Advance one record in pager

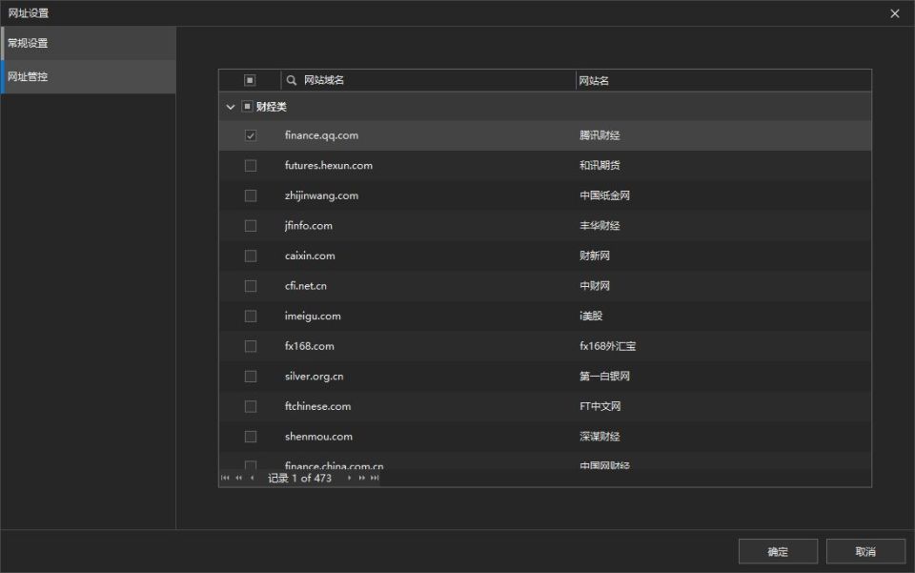[x=349, y=478]
